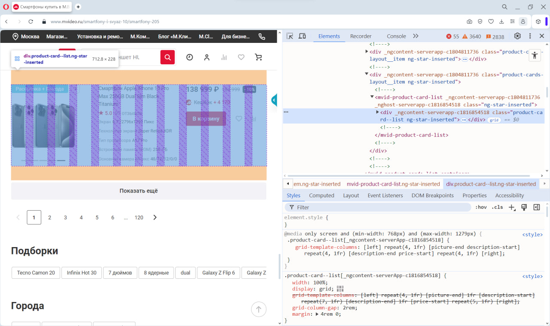Open Opera search in tabs icon
Image resolution: width=550 pixels, height=326 pixels.
(505, 7)
